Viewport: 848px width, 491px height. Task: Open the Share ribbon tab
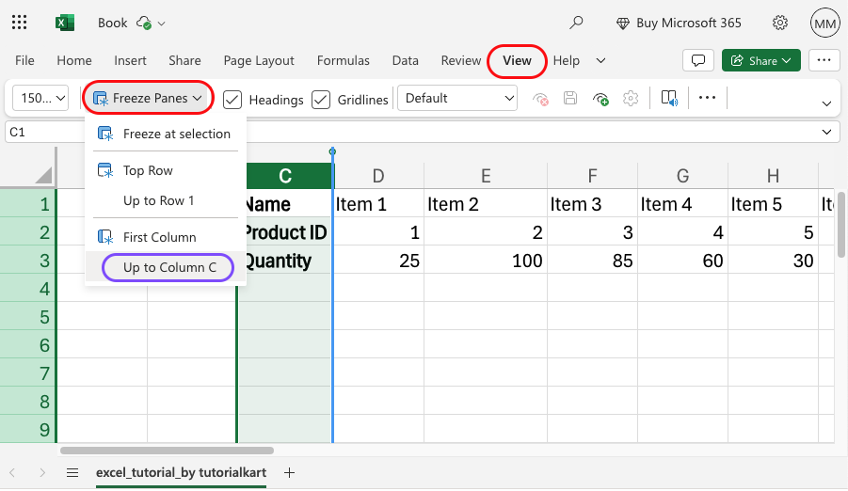point(184,60)
